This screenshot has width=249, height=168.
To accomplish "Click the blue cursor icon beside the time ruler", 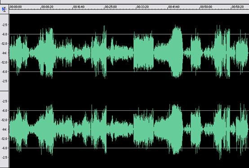I will 4,9.
